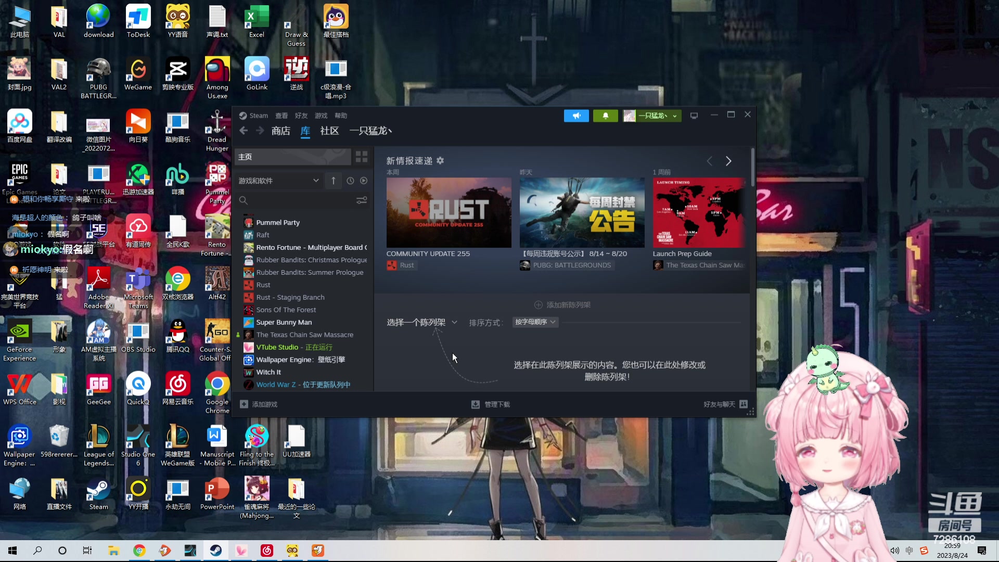Open the 好友 menu in Steam
Viewport: 999px width, 562px height.
(x=301, y=116)
